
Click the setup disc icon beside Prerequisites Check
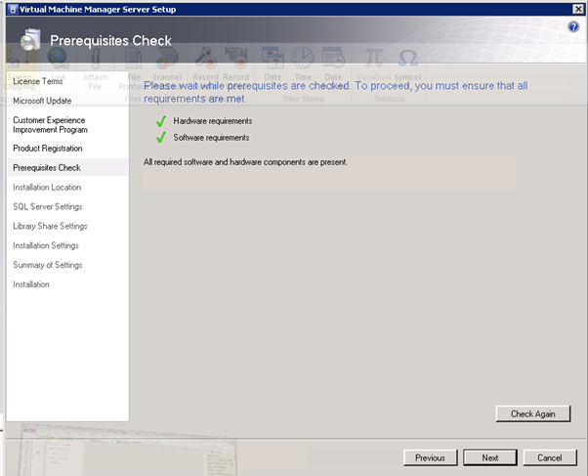point(30,39)
